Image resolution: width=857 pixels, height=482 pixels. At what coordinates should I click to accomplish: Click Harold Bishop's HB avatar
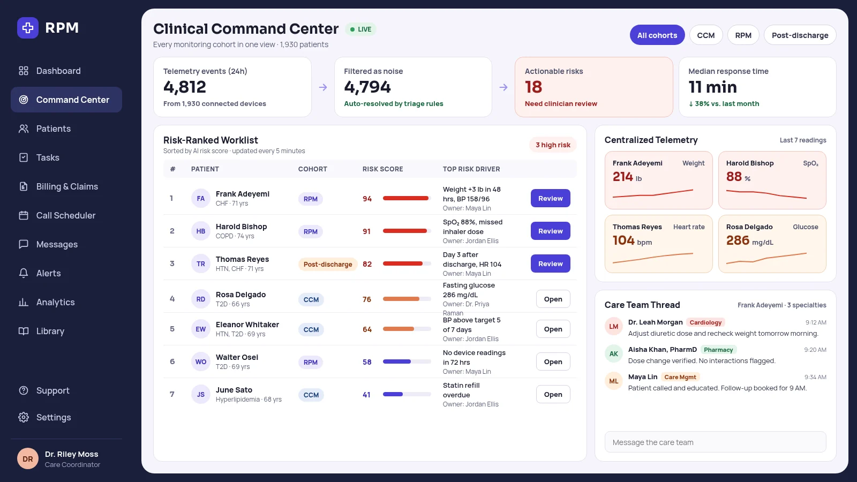click(201, 231)
